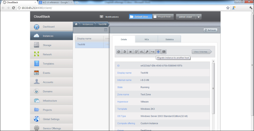Open the Statistics tab

169,39
